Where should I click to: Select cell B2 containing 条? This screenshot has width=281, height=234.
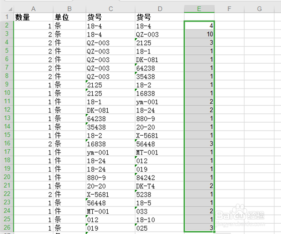point(69,26)
